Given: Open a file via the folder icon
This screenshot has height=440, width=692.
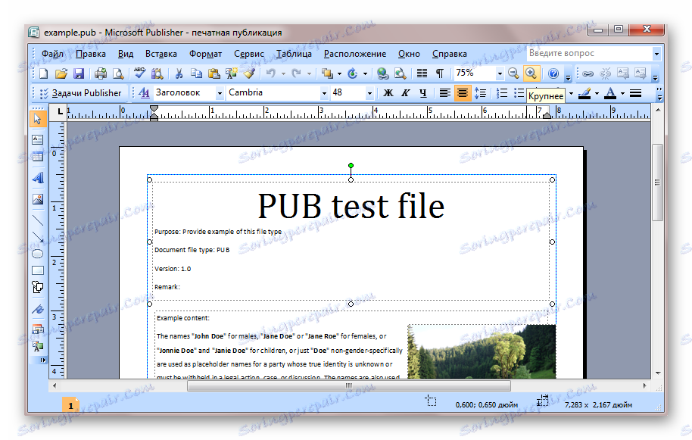Looking at the screenshot, I should (61, 73).
